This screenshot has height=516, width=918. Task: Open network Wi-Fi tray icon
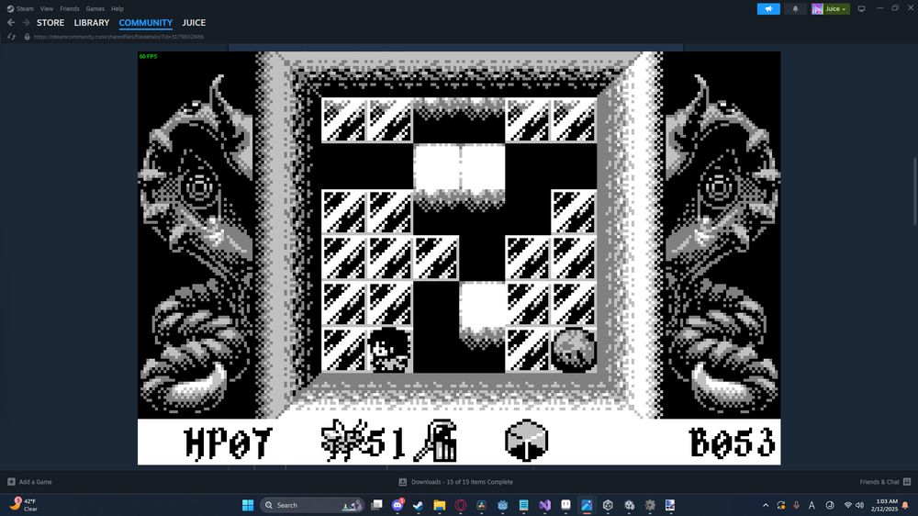pos(847,505)
